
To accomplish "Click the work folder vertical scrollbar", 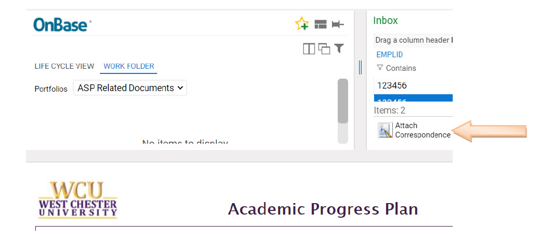I will (342, 102).
